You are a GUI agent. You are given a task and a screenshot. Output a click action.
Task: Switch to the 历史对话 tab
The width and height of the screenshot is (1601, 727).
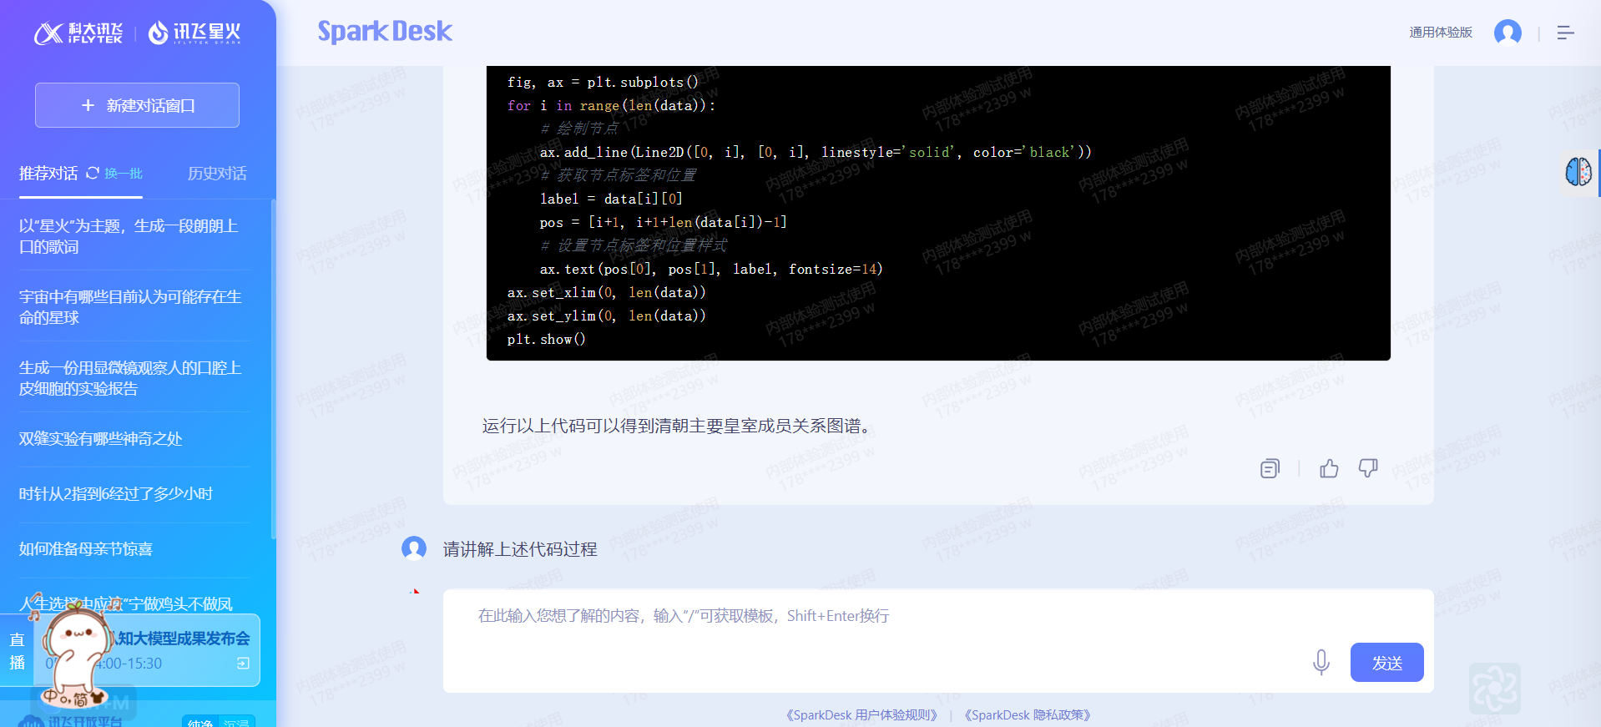pyautogui.click(x=217, y=174)
